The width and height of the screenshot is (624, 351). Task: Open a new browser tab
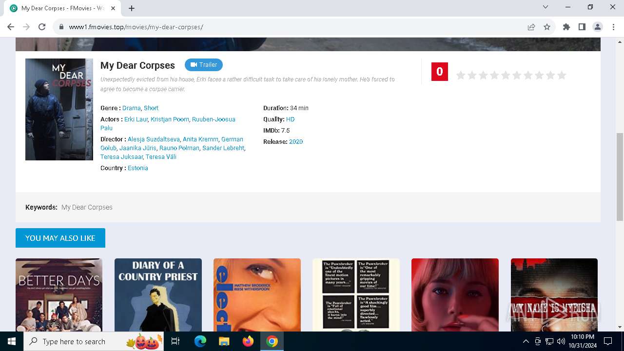pos(132,8)
